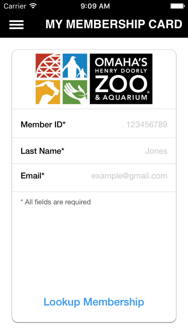Click the blue penguin logo tile

[x=75, y=66]
